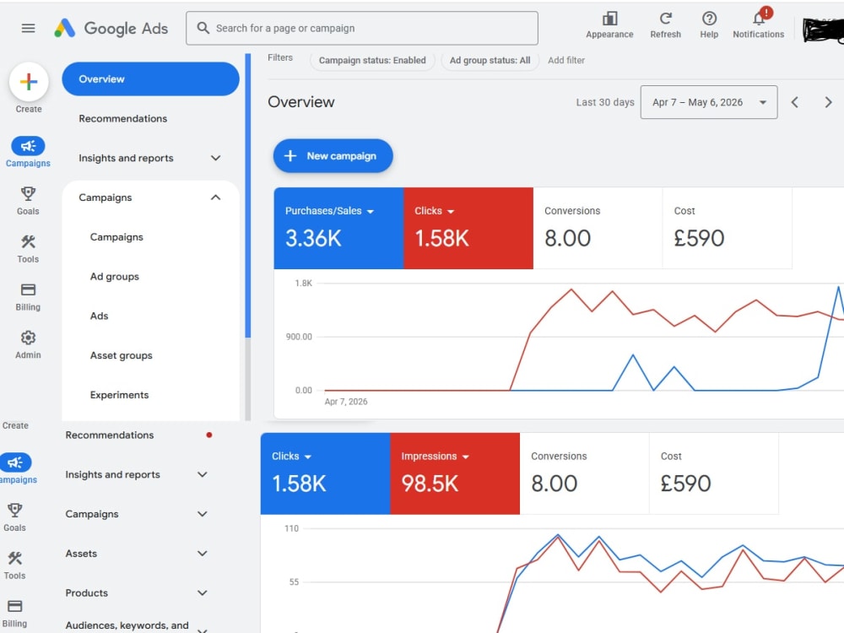Click the Add filter link
The image size is (844, 633).
click(x=565, y=60)
